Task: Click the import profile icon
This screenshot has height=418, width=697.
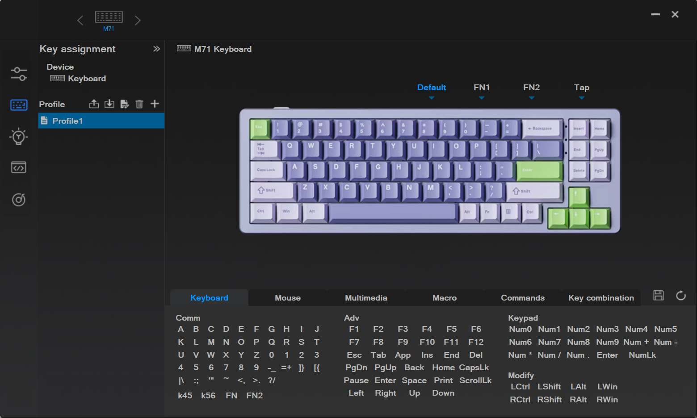Action: point(109,104)
